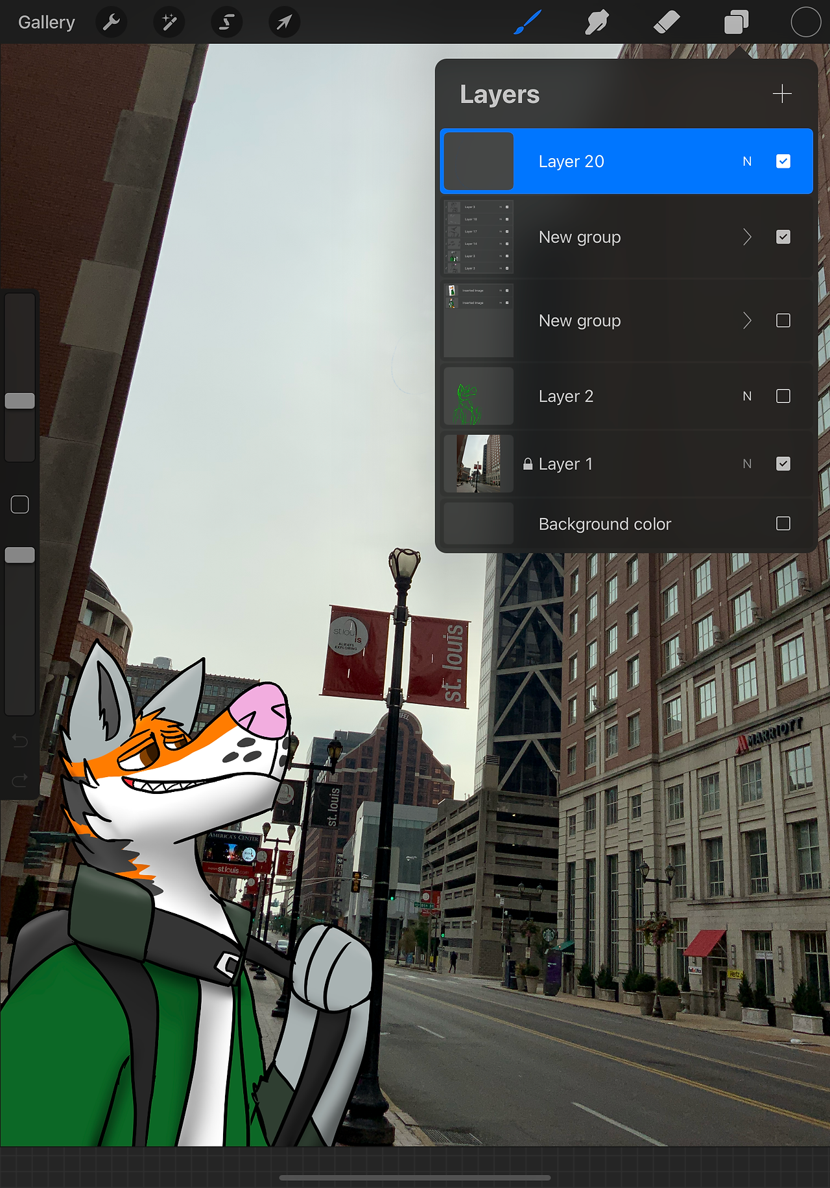Open the Adjustments magic wand menu
This screenshot has width=830, height=1188.
pos(169,23)
